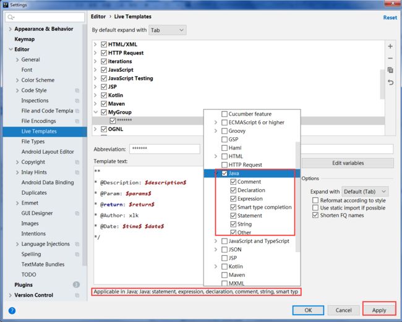Click the magnifier icon in the settings search
This screenshot has height=322, width=402.
click(x=11, y=17)
